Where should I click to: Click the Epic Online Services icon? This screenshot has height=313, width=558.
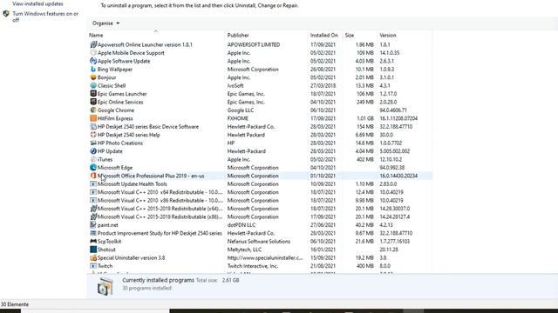coord(93,102)
